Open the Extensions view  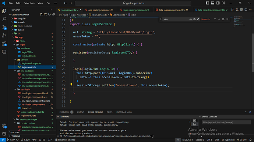coord(4,44)
